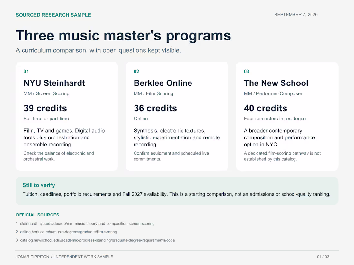Viewport: 354px width, 265px height.
Task: Click the subtitle about curriculum comparison
Action: tap(98, 50)
